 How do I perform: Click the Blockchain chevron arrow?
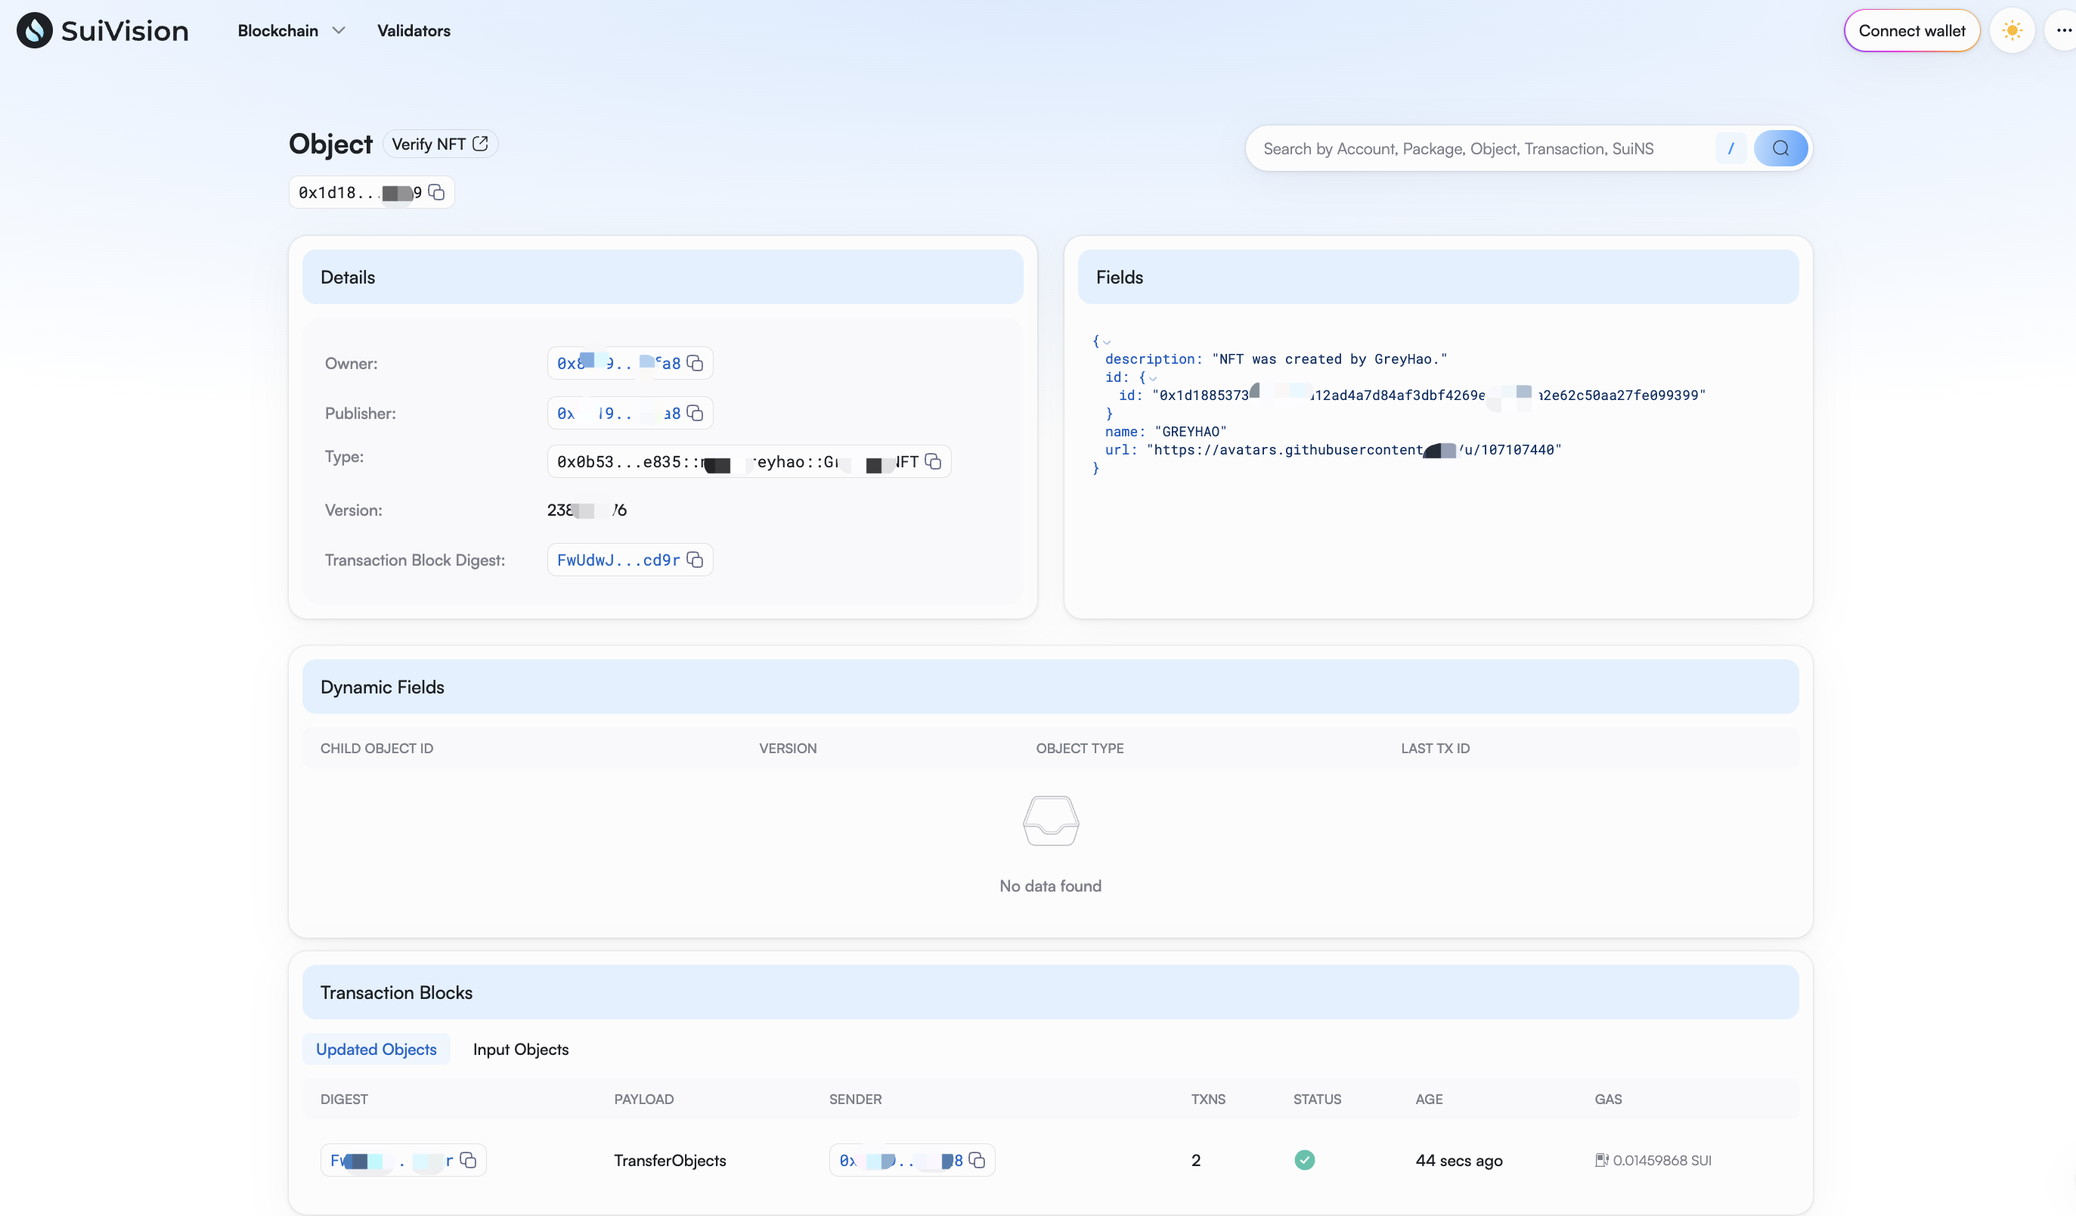tap(338, 30)
